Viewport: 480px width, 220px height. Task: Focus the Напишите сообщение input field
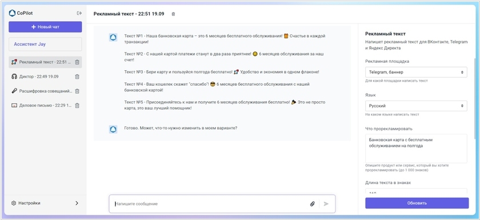pos(211,204)
